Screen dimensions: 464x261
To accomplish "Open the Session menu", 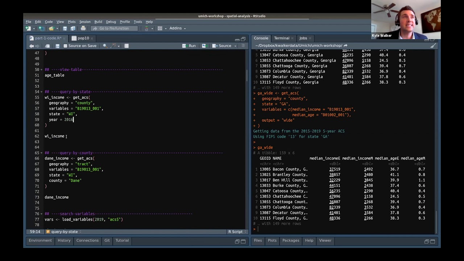I will [x=85, y=22].
